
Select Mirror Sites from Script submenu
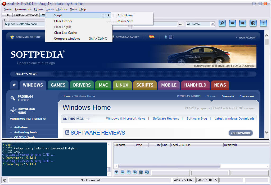pos(132,21)
